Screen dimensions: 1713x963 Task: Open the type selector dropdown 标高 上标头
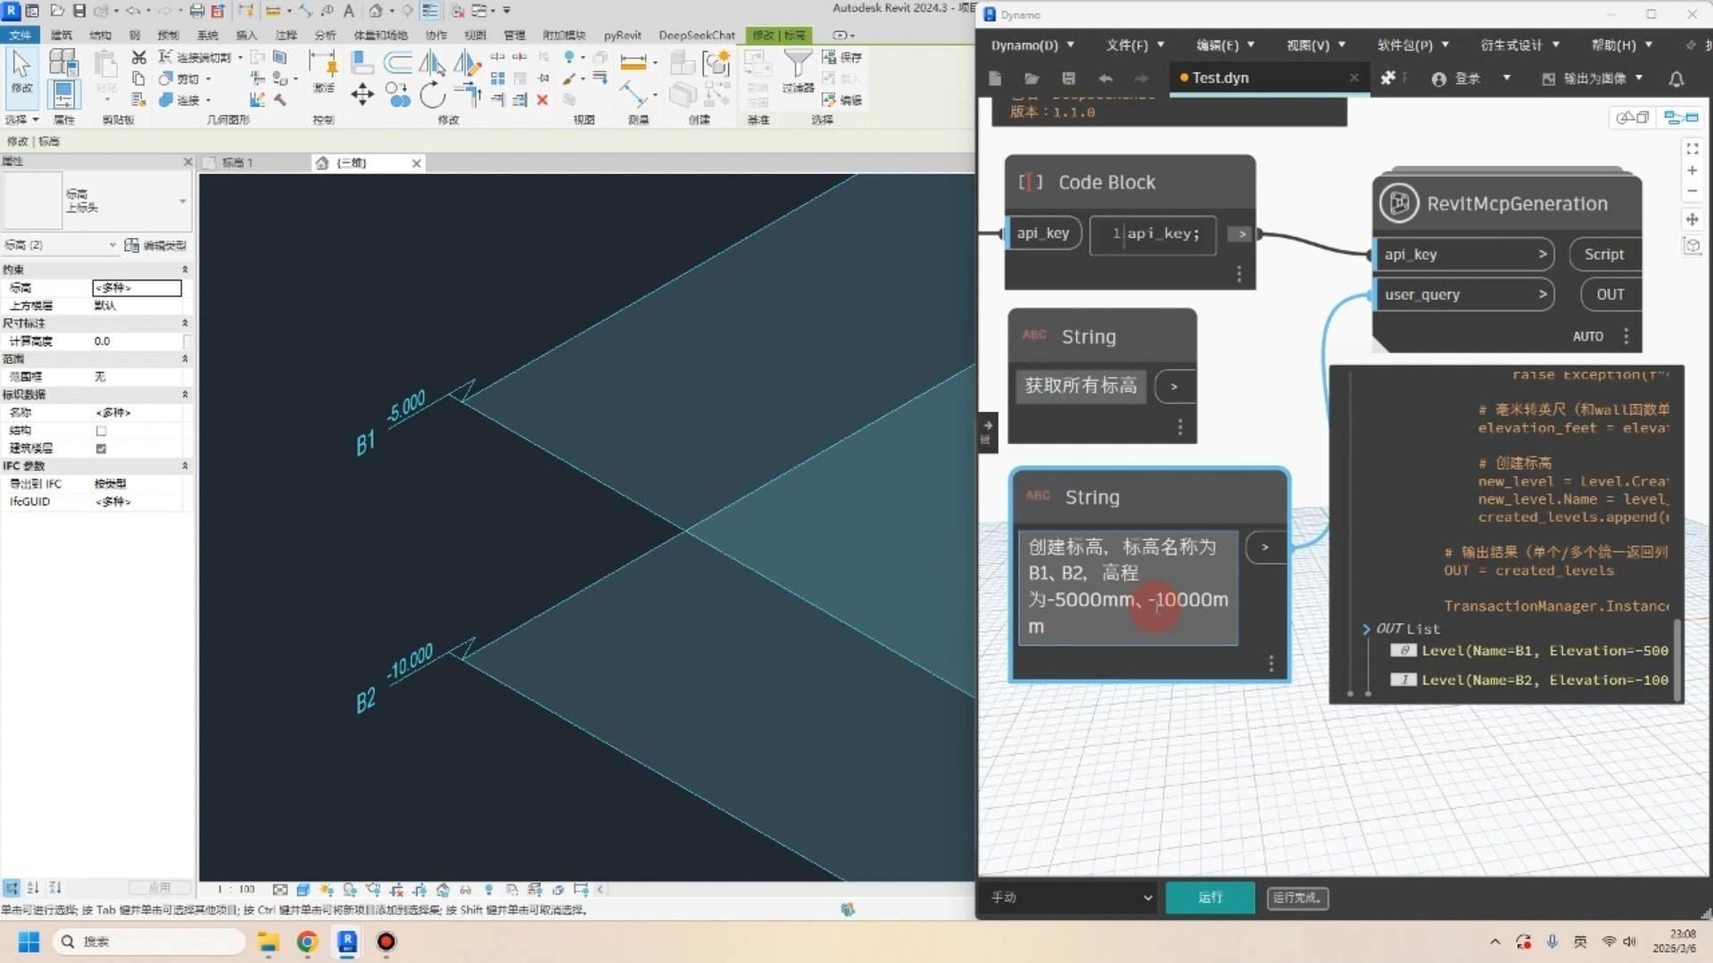click(182, 201)
